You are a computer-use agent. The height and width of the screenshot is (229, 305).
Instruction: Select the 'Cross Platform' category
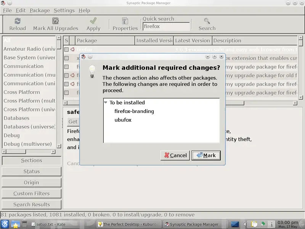pos(29,92)
